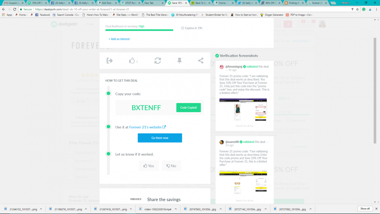Open Facebook bookmark
The image size is (380, 214).
[43, 15]
